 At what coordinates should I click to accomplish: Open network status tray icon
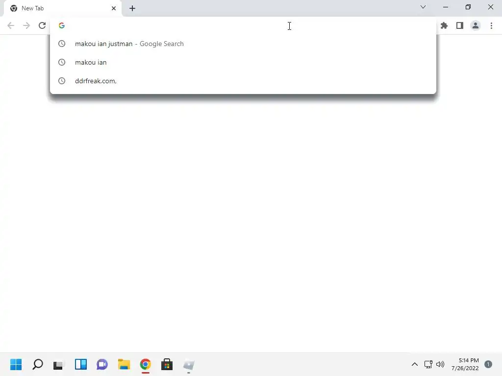pyautogui.click(x=428, y=364)
